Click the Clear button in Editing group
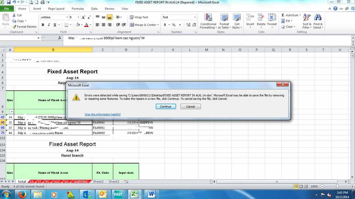Viewport: 355px width, 199px height. [288, 27]
